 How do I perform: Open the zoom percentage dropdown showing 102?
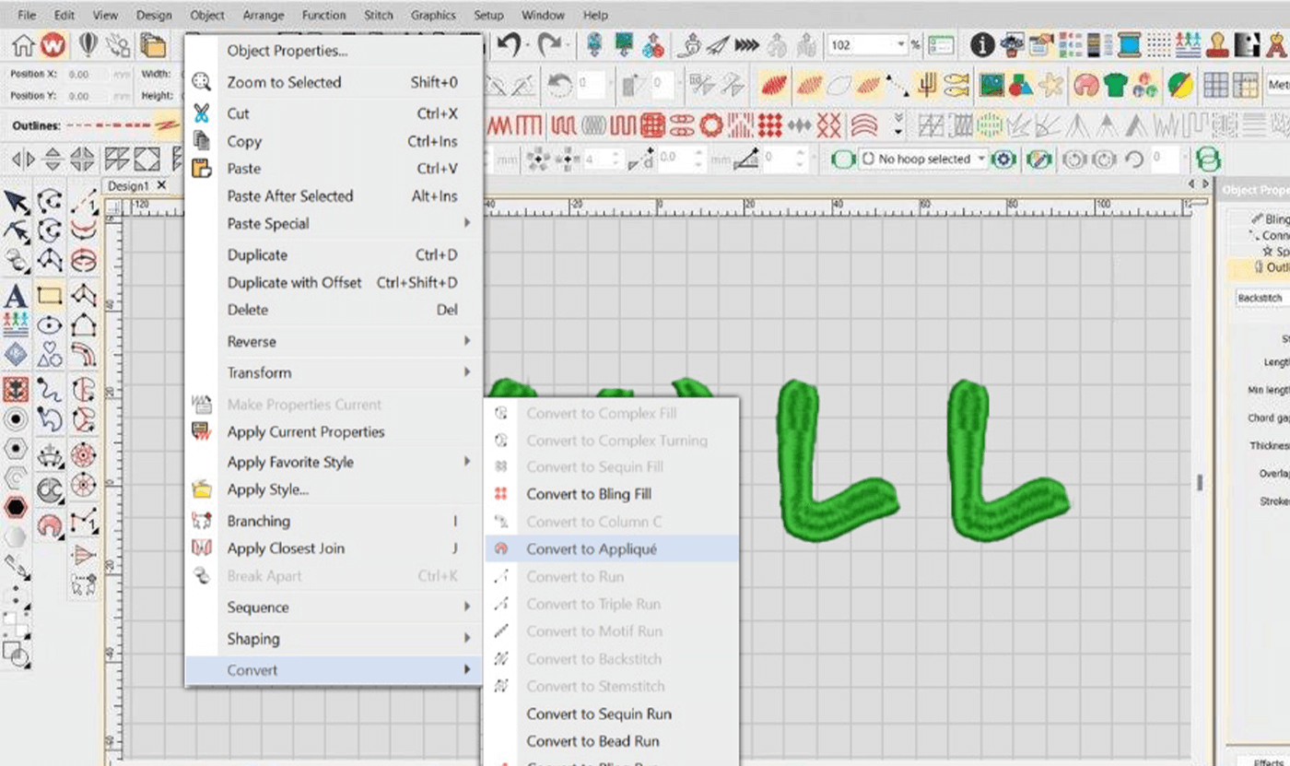pyautogui.click(x=901, y=45)
